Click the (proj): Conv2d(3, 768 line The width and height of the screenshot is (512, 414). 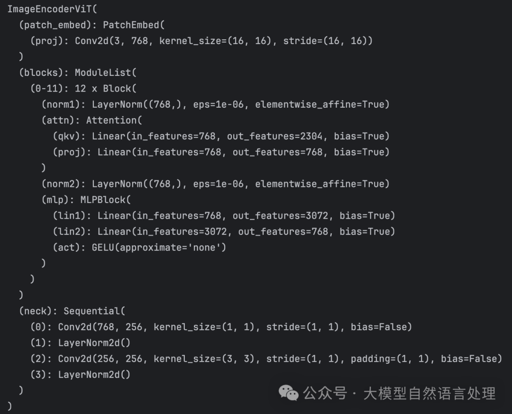tap(201, 41)
